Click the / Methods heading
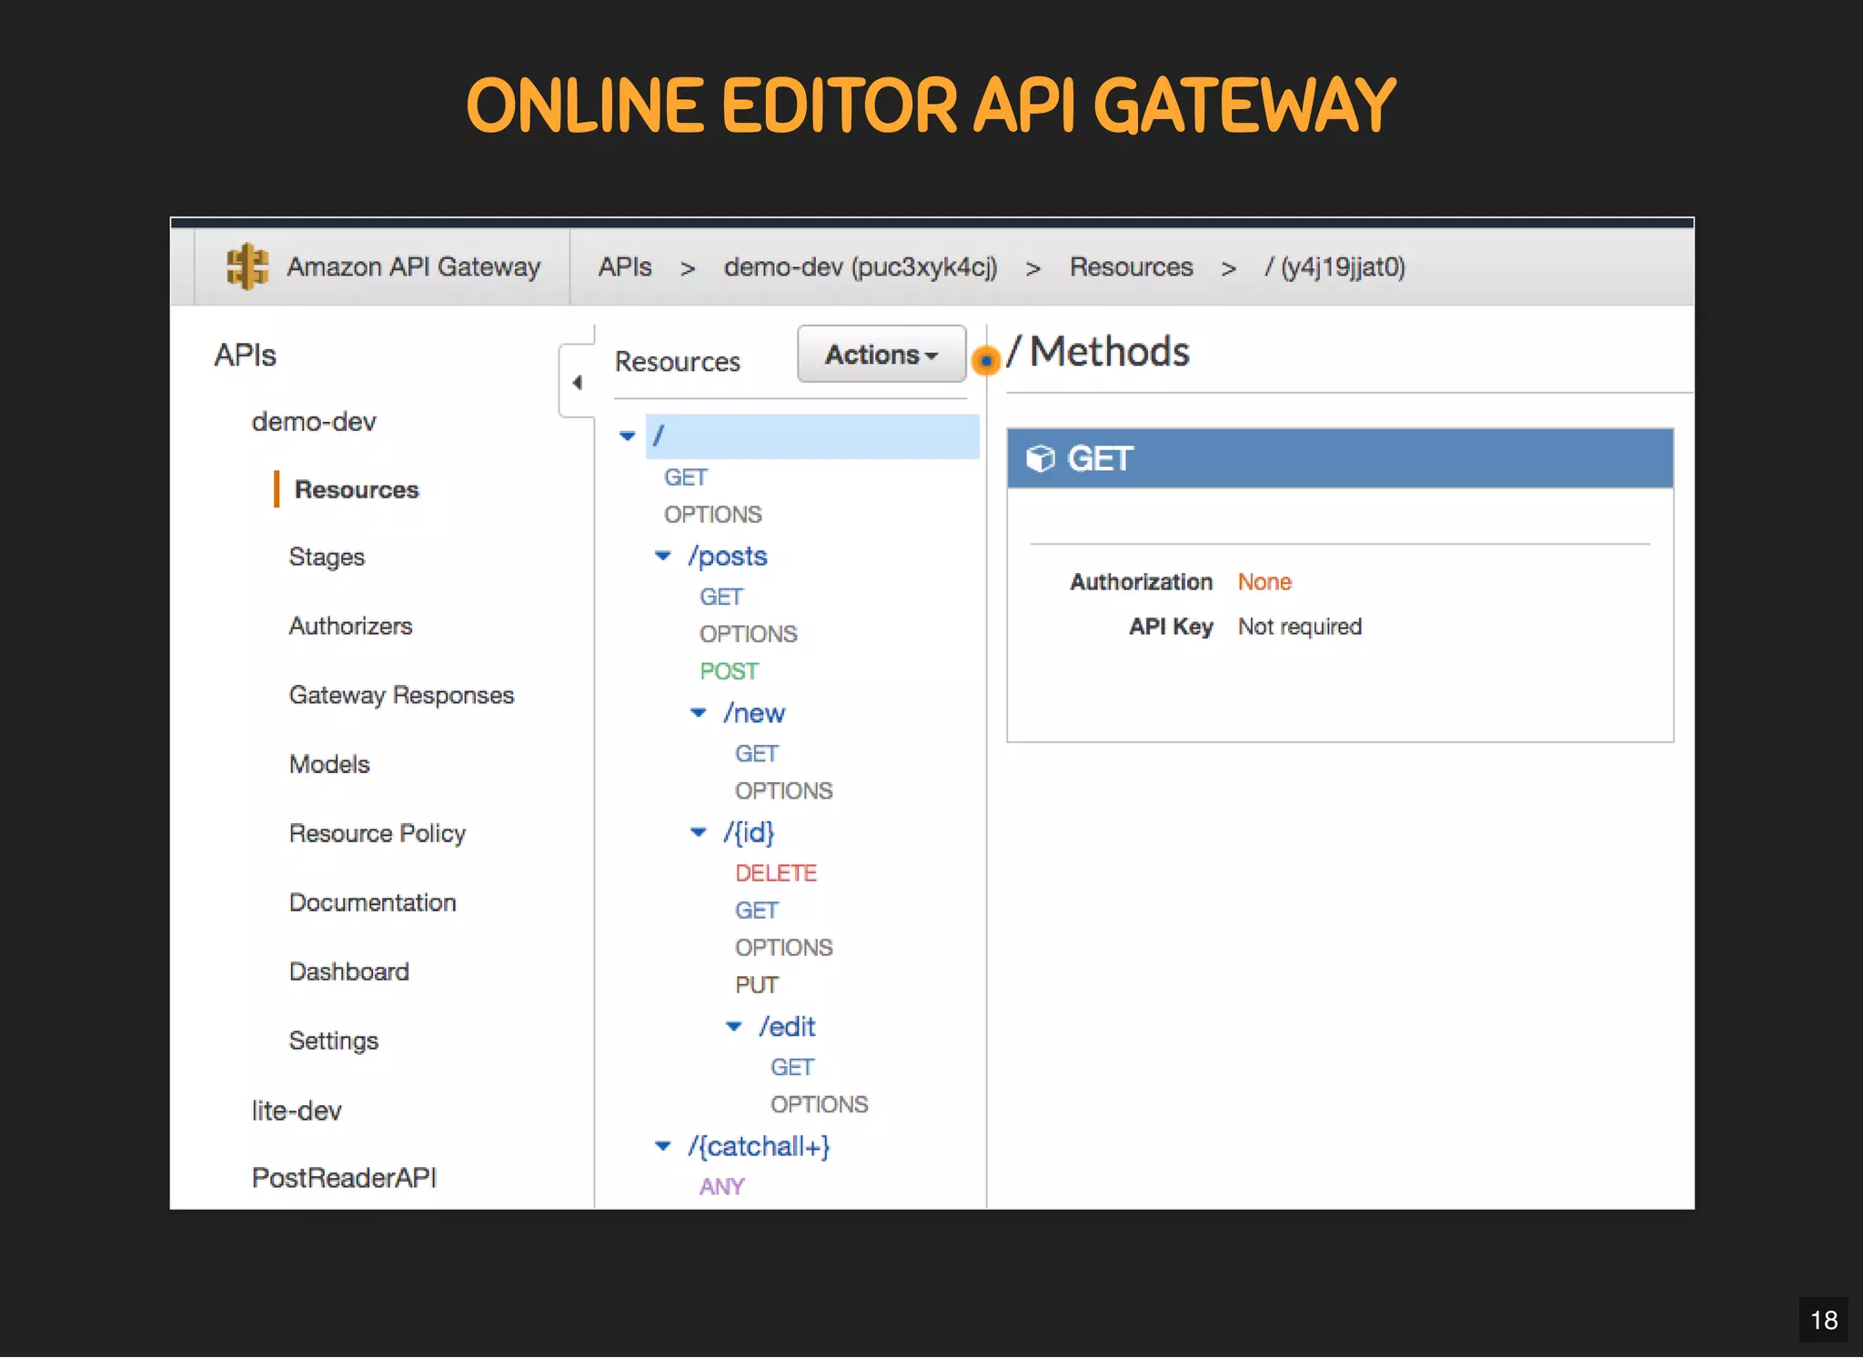 pos(1098,351)
